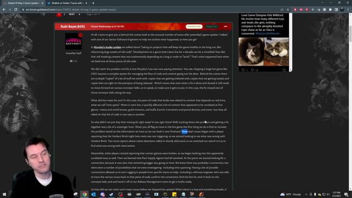
Task: Open Google Chrome from the taskbar
Action: [x=84, y=194]
